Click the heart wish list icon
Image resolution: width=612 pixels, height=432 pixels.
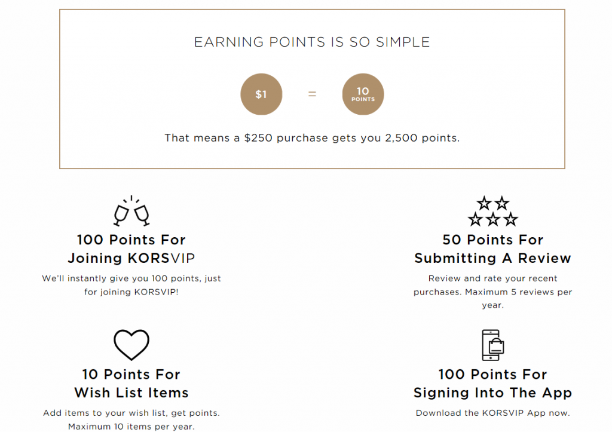point(131,345)
